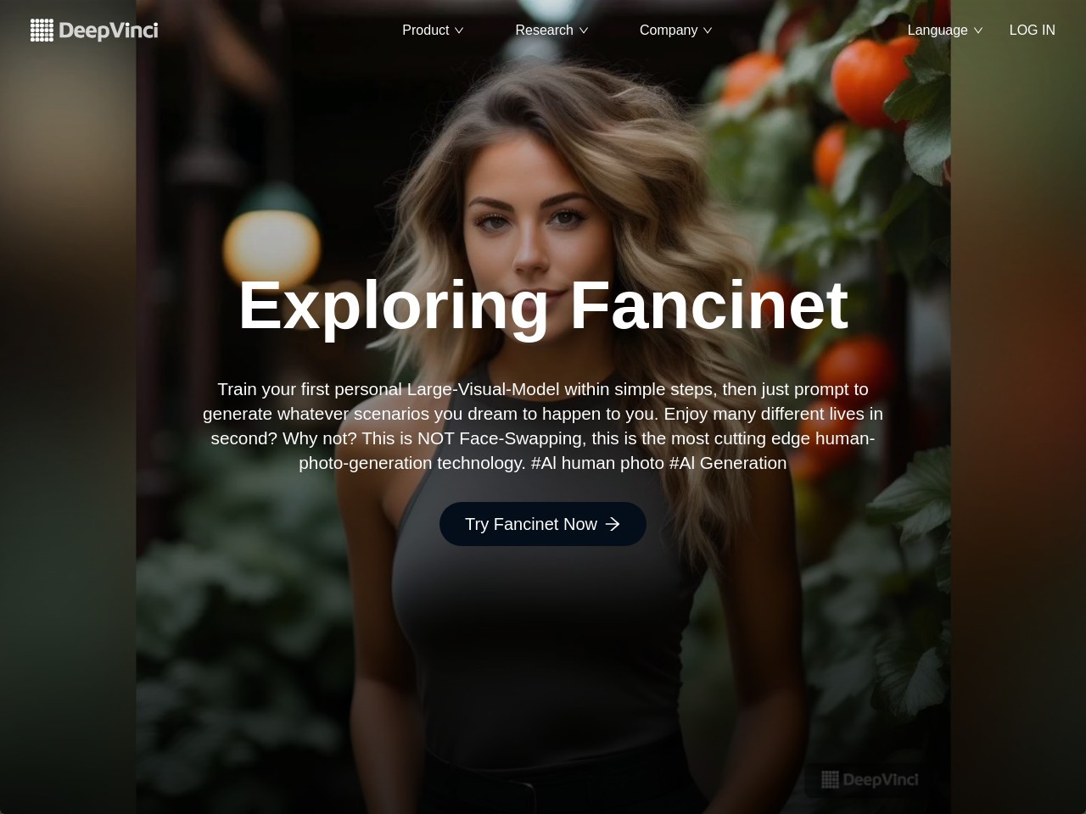Image resolution: width=1086 pixels, height=814 pixels.
Task: Click the chevron icon beside Product
Action: (x=459, y=31)
